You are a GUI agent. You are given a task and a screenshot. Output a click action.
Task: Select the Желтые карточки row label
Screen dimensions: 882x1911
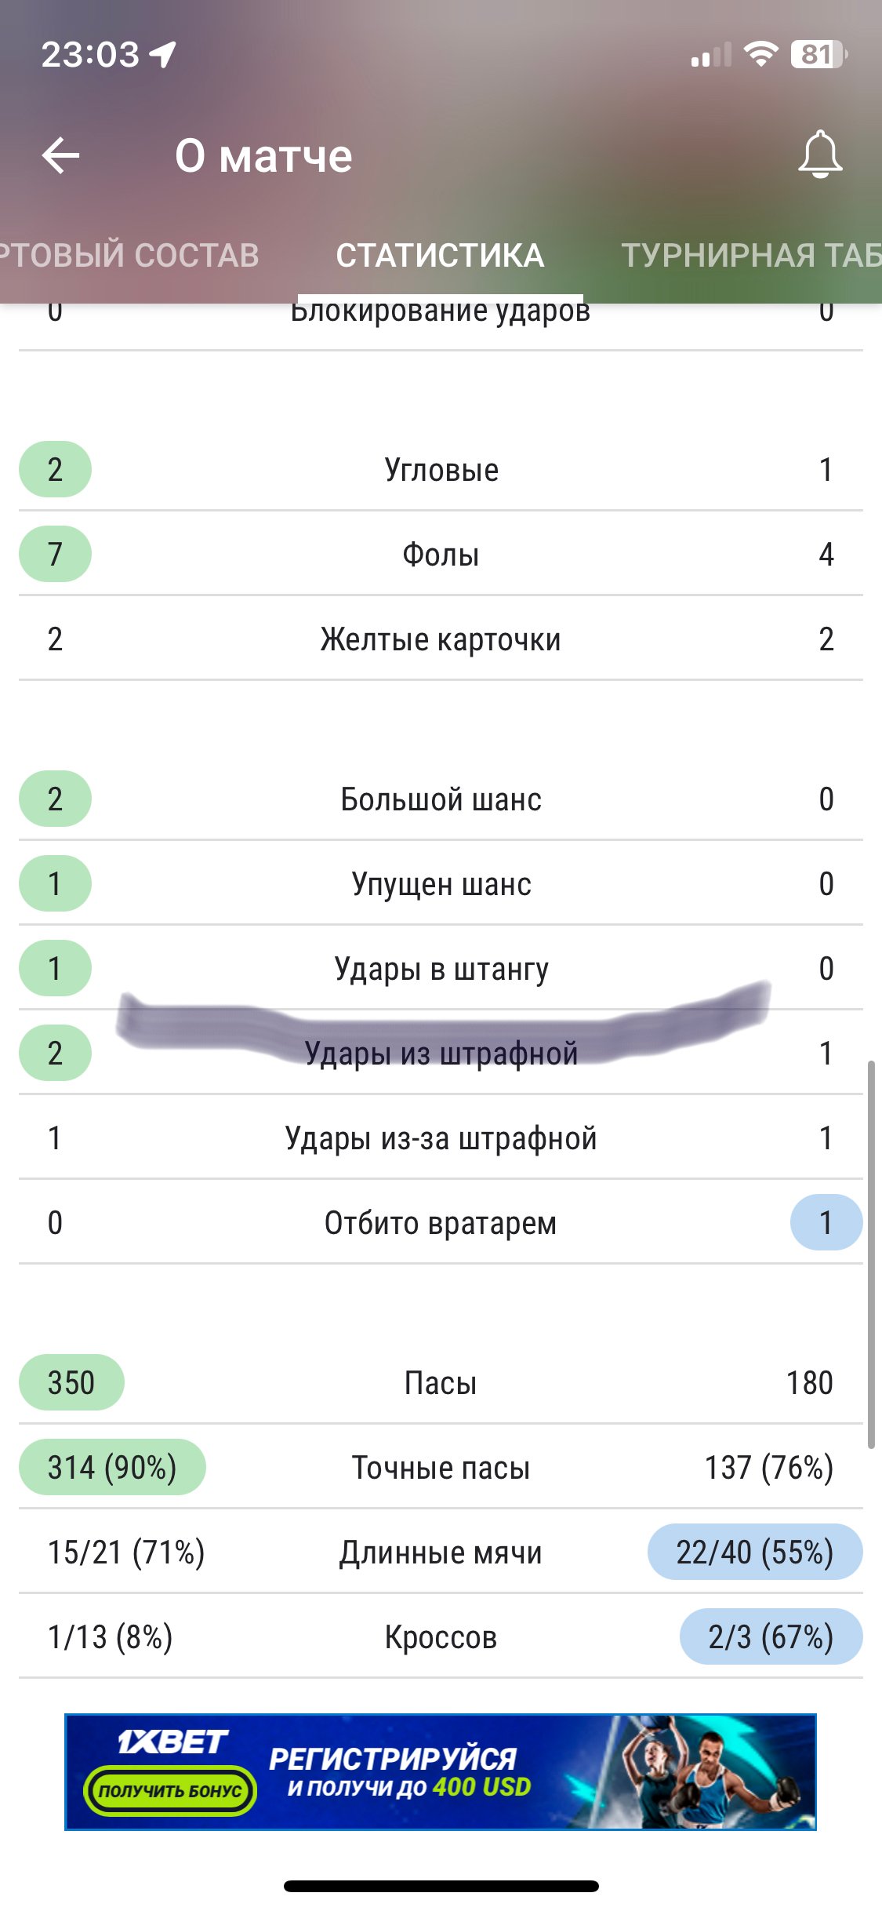[x=441, y=640]
